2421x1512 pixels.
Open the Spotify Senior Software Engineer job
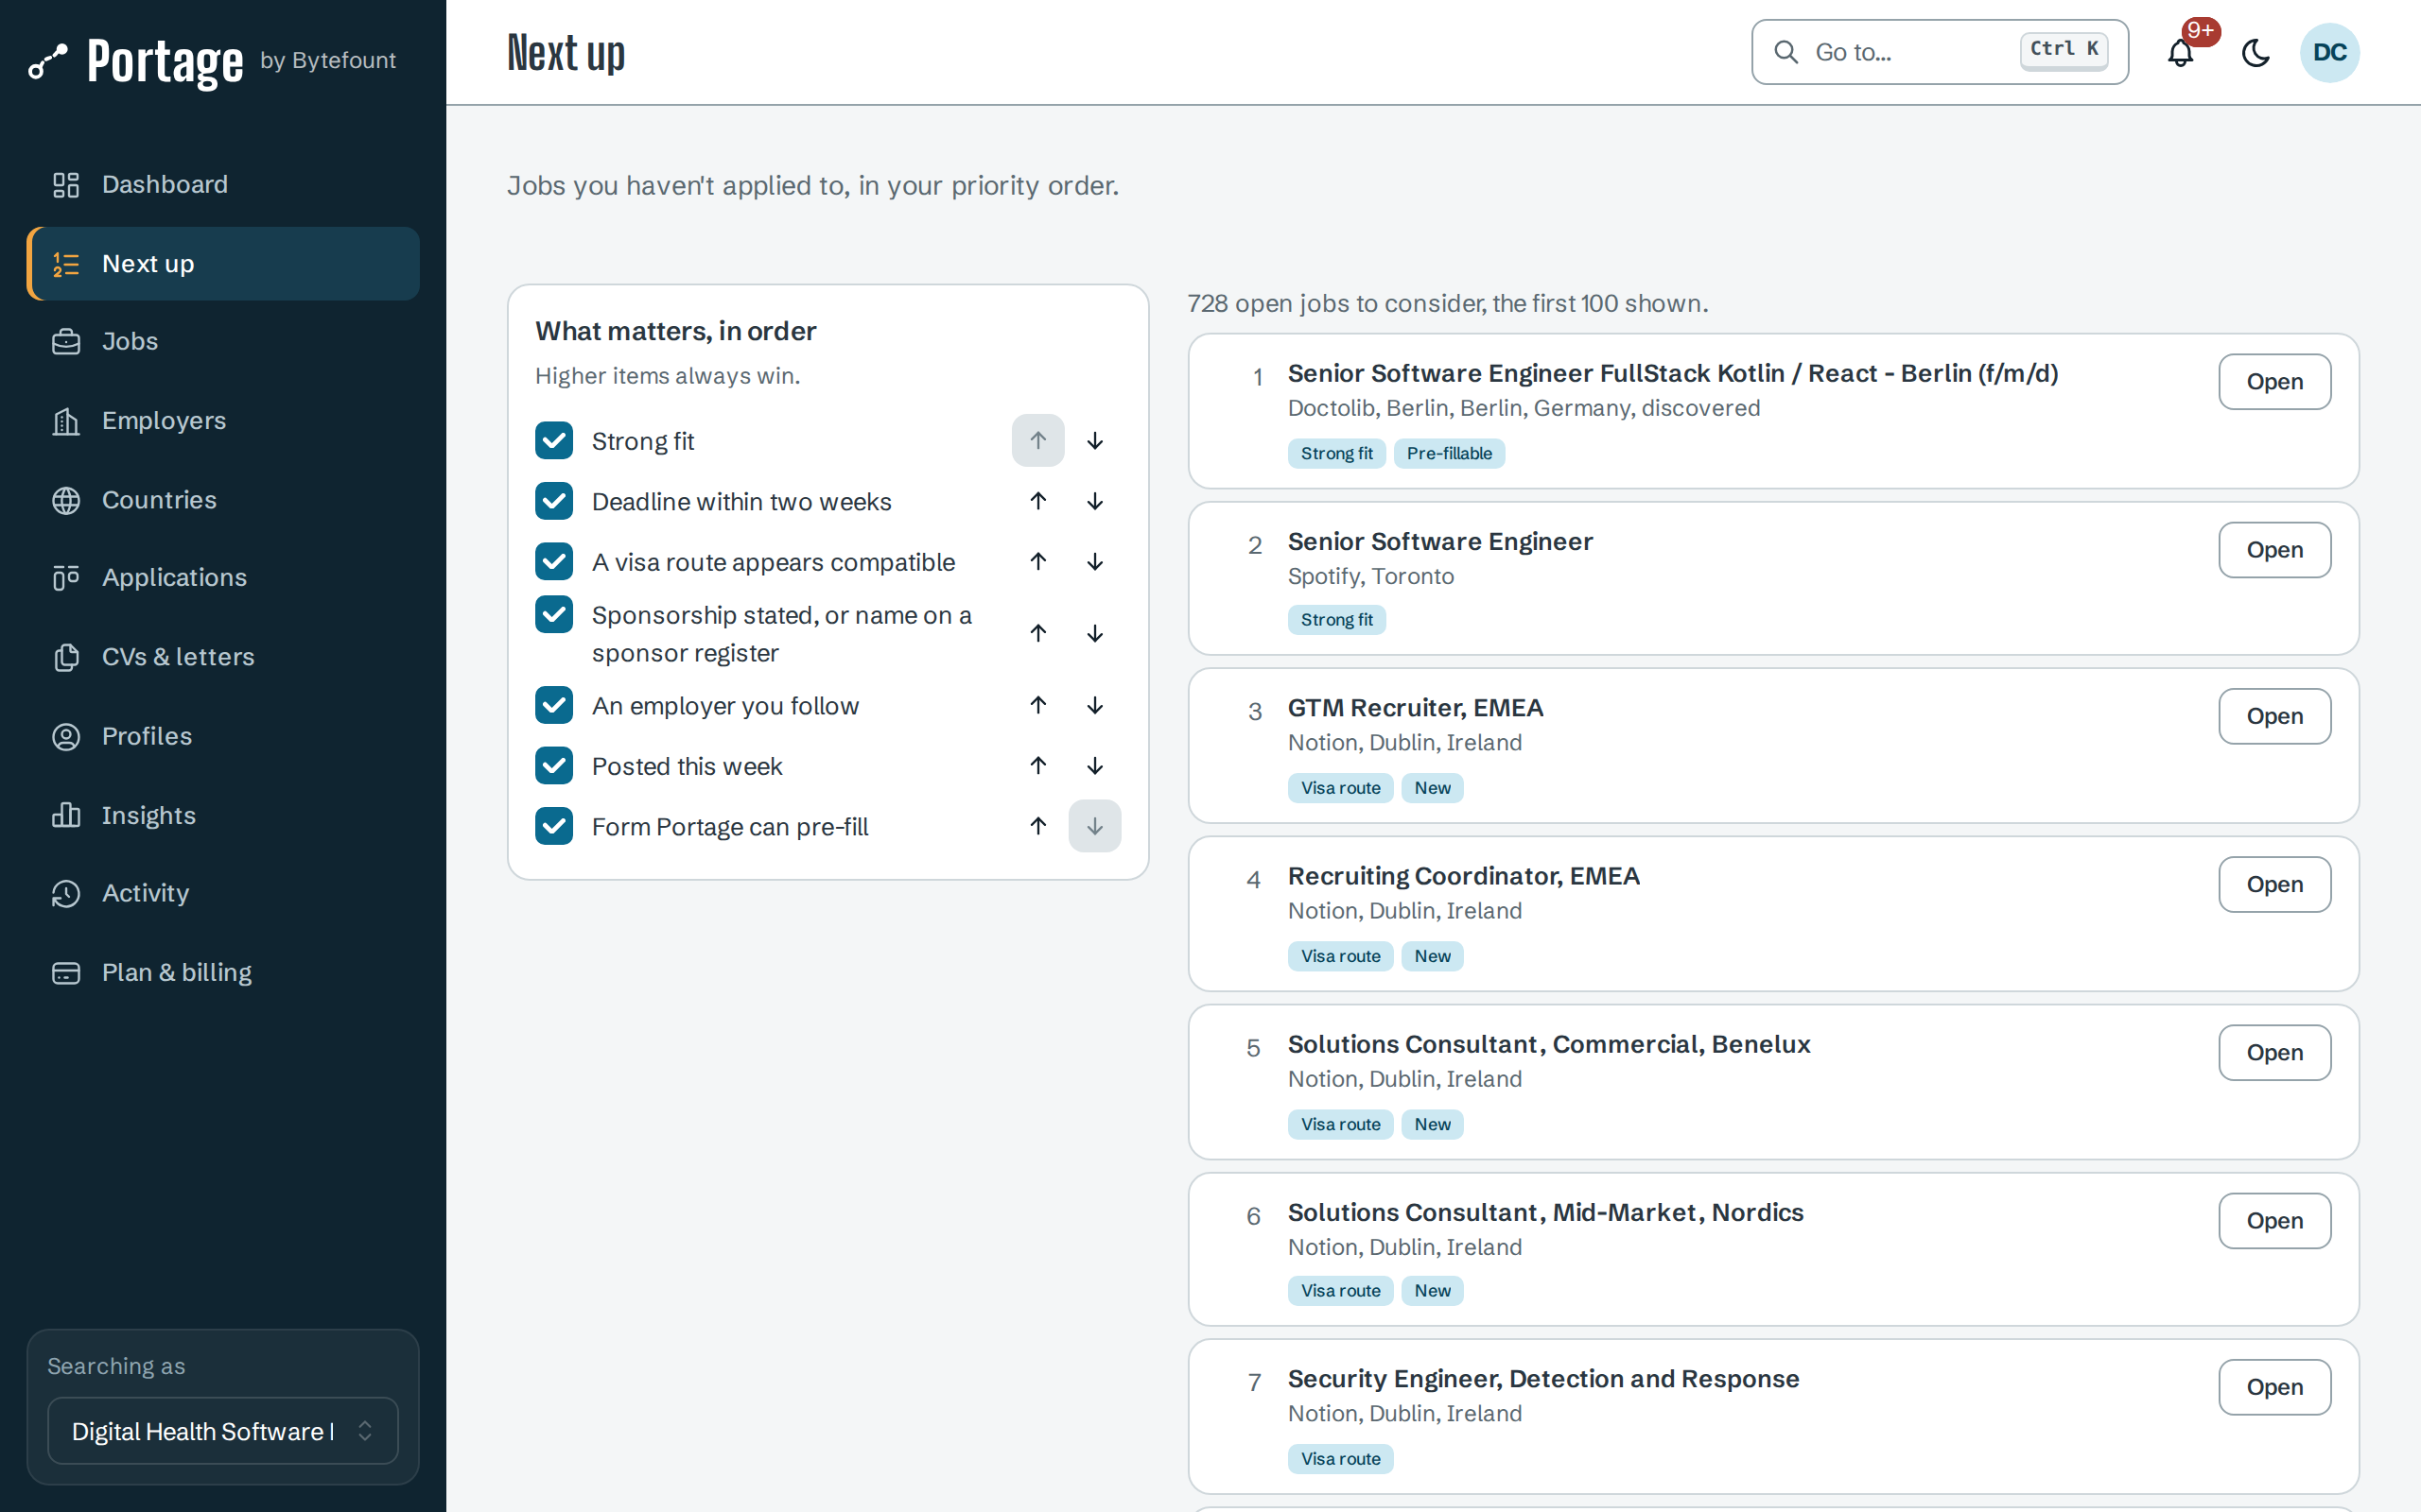tap(2273, 550)
